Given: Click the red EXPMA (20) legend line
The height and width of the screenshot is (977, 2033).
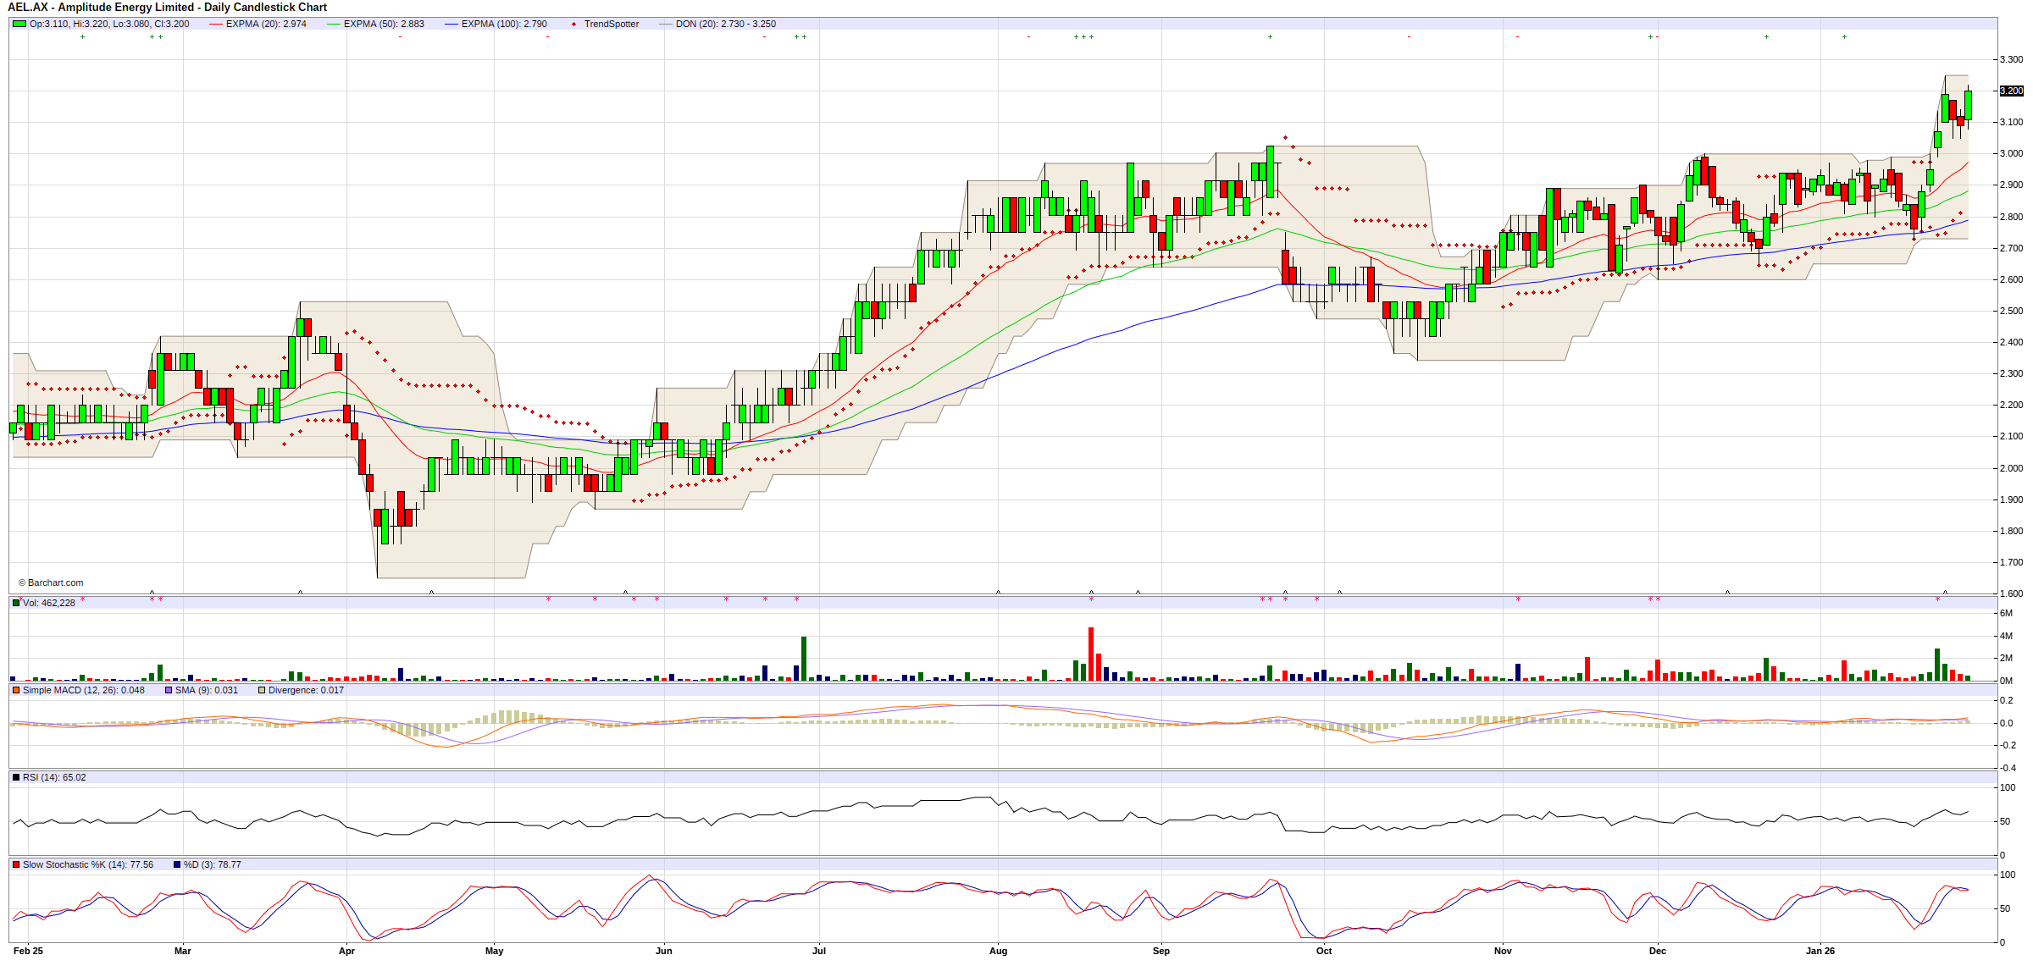Looking at the screenshot, I should (x=215, y=24).
